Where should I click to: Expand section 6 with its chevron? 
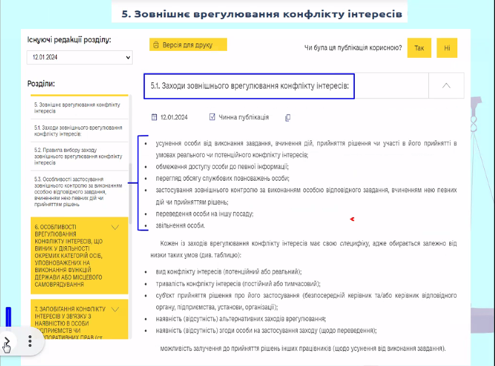point(115,227)
